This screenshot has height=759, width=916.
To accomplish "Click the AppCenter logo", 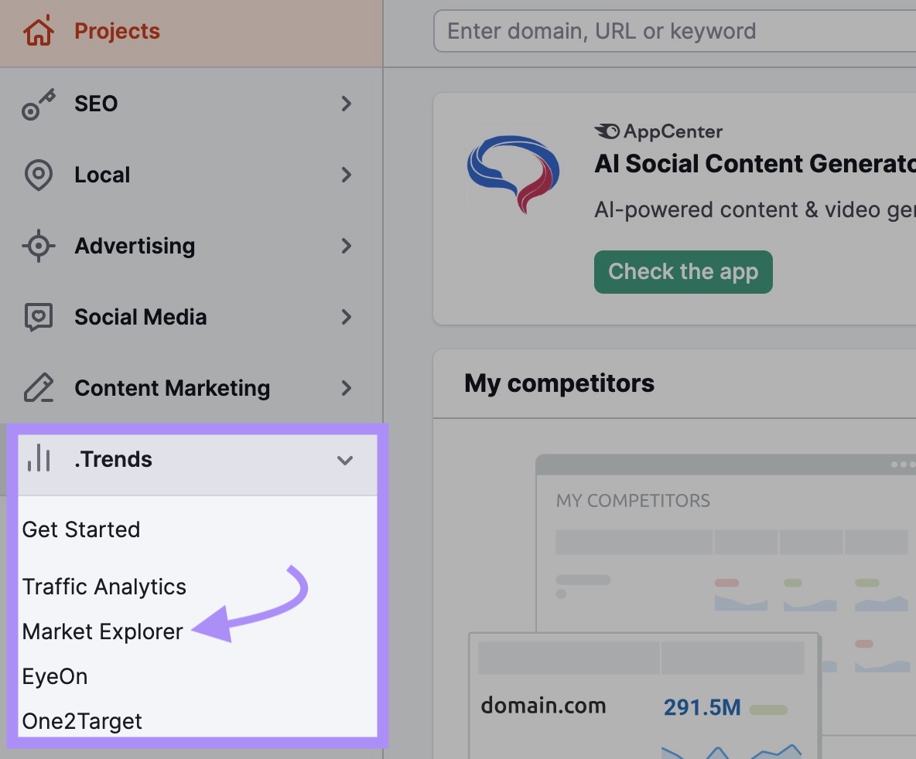I will (x=658, y=131).
